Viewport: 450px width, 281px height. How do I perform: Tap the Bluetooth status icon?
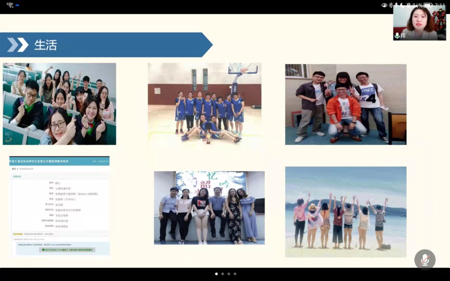391,5
